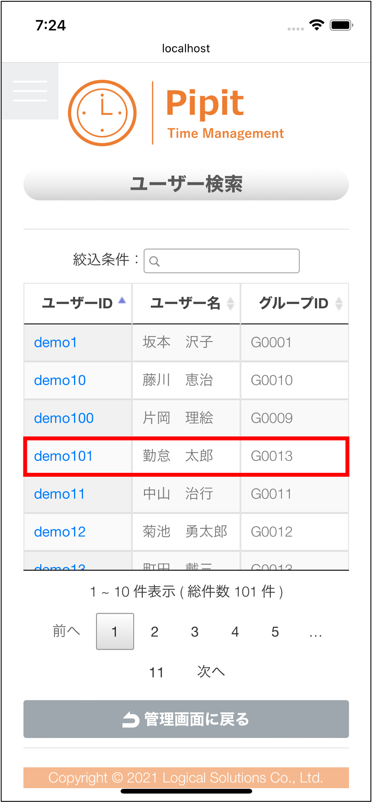Click 次へ to go next page
Screen dimensions: 372x802
pos(211,672)
